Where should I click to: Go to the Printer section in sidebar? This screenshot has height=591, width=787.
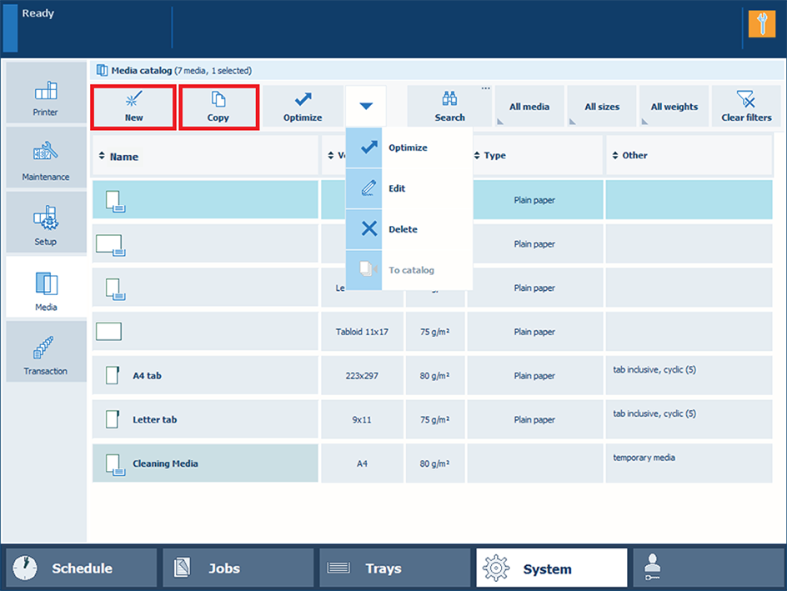click(46, 94)
